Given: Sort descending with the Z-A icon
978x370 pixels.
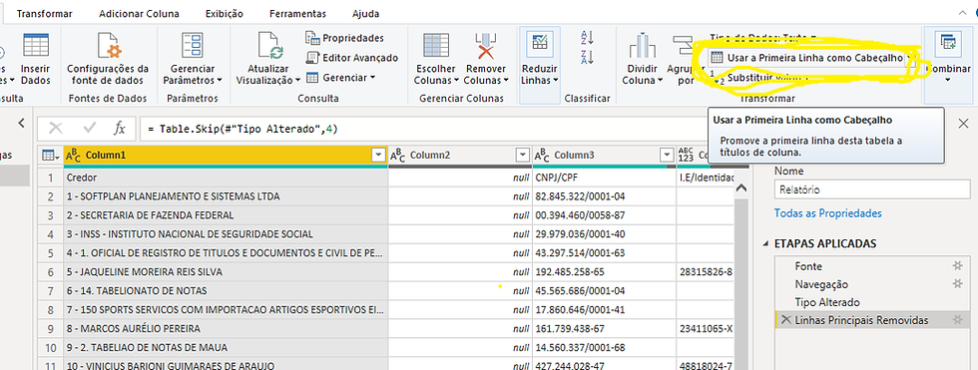Looking at the screenshot, I should click(587, 57).
